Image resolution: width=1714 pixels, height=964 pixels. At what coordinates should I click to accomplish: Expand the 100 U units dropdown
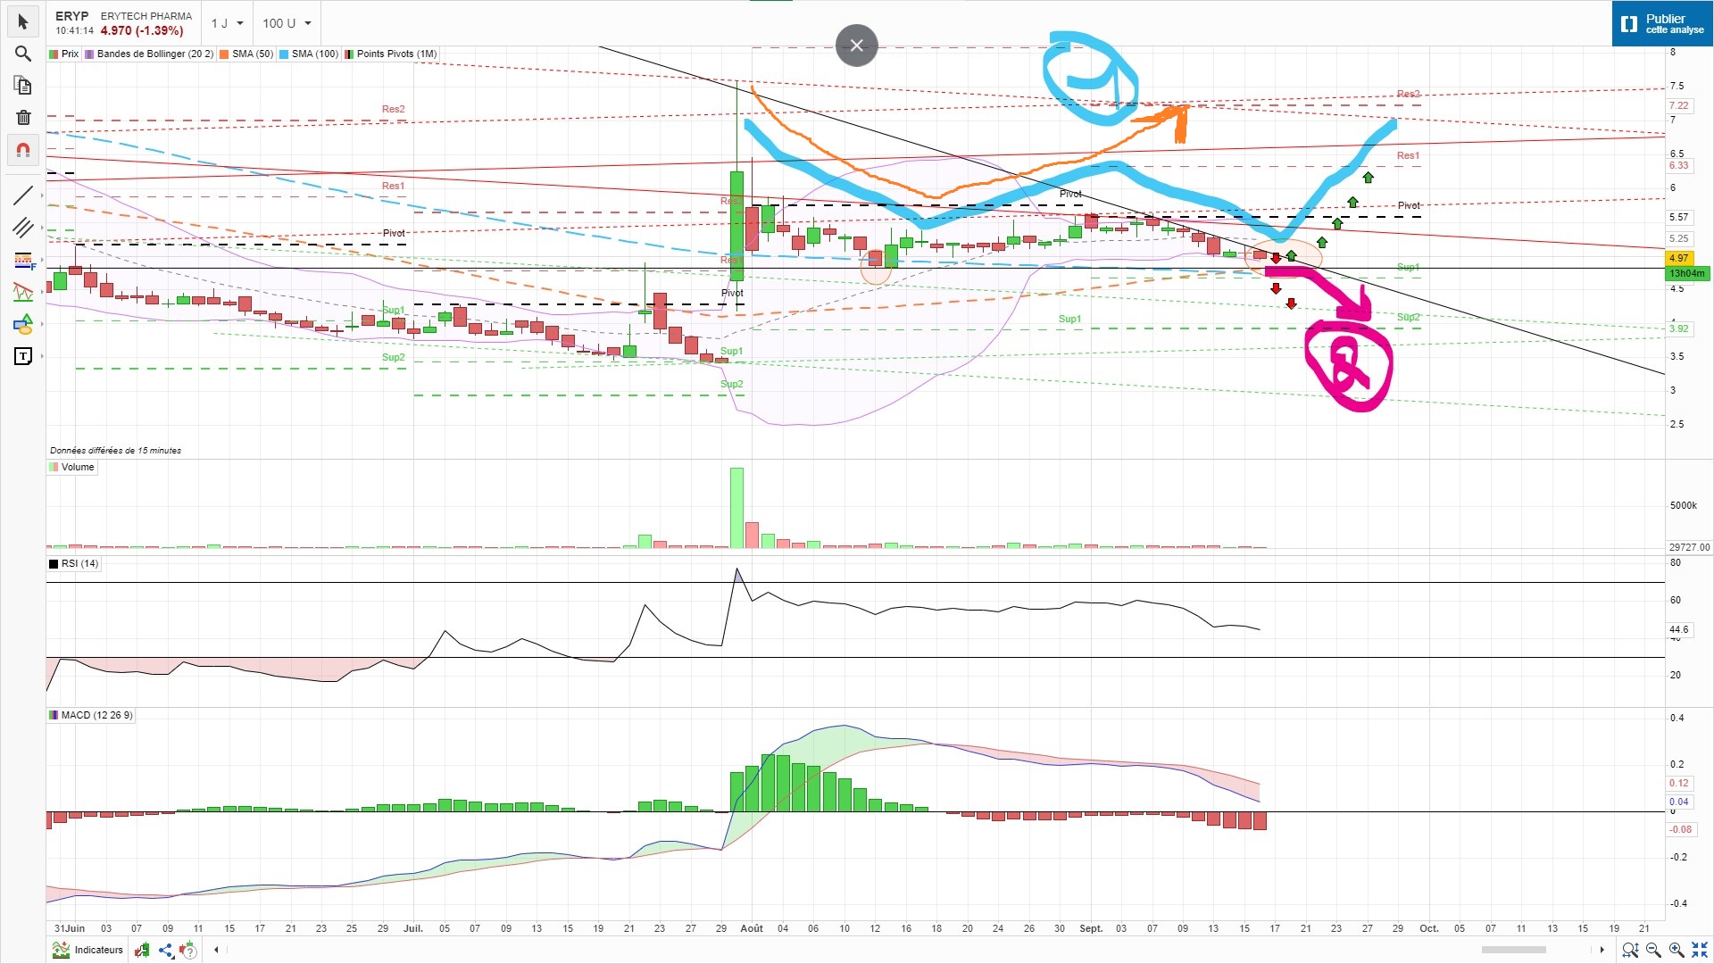(x=287, y=23)
